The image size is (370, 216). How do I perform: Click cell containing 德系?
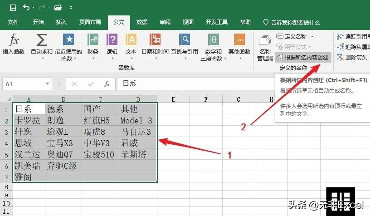63,109
